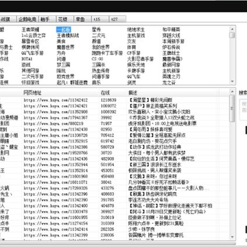Image resolution: width=247 pixels, height=247 pixels.
Task: Pick the 星秀 category
Action: coord(97,30)
